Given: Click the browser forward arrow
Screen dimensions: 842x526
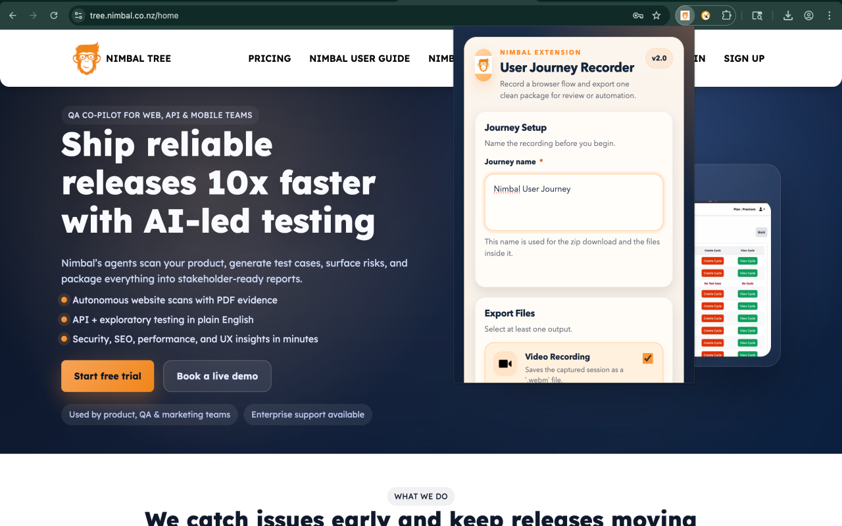Looking at the screenshot, I should 33,15.
